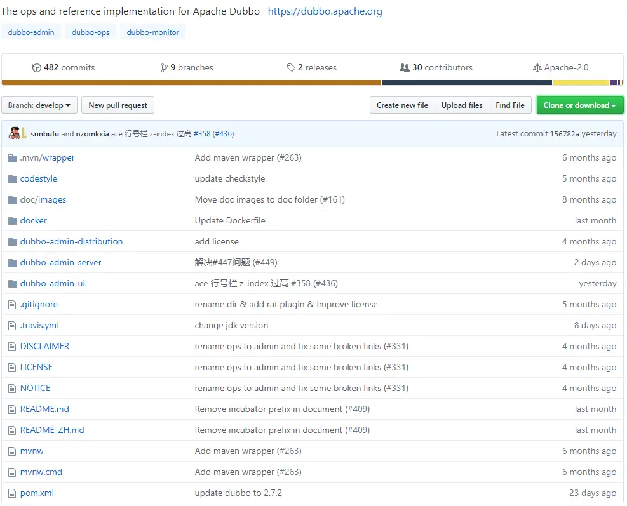Click the file icon beside .gitignore

12,305
